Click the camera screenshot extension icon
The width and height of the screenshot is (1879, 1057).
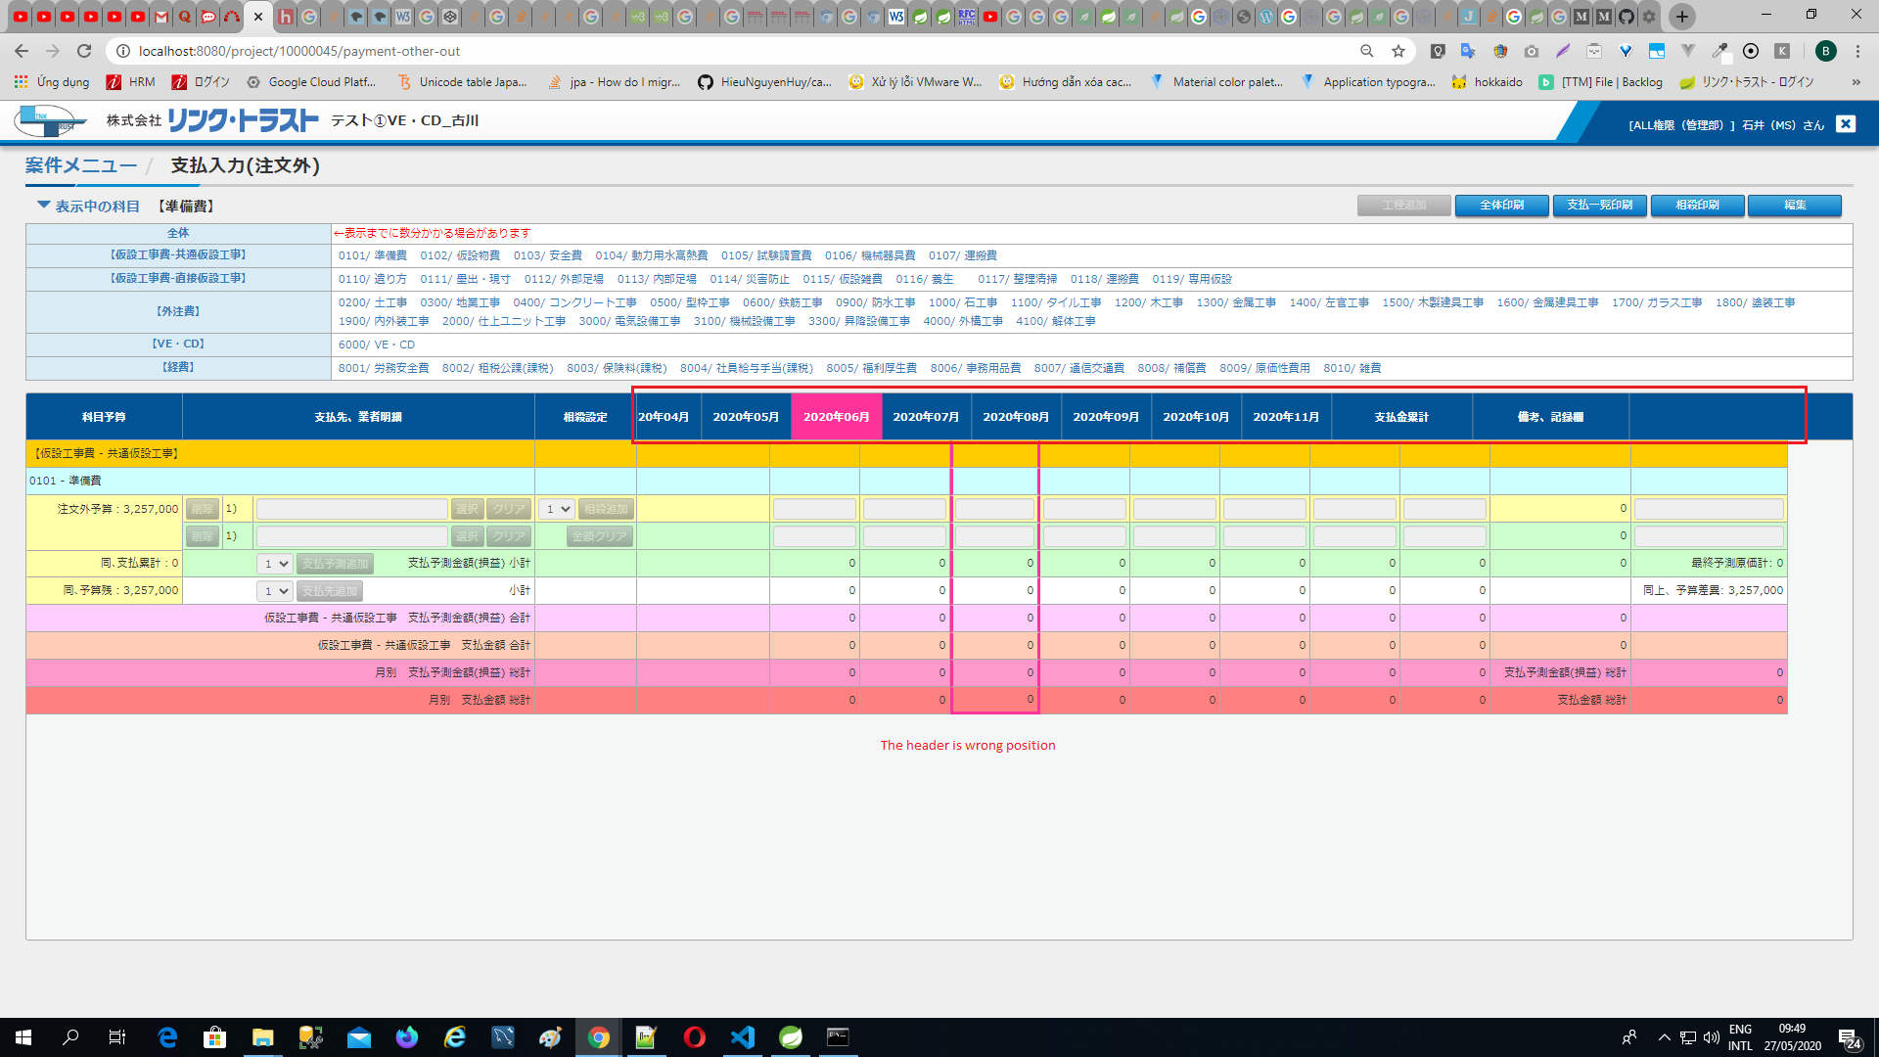tap(1532, 51)
